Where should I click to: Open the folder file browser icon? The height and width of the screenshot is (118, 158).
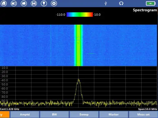(x=24, y=3)
